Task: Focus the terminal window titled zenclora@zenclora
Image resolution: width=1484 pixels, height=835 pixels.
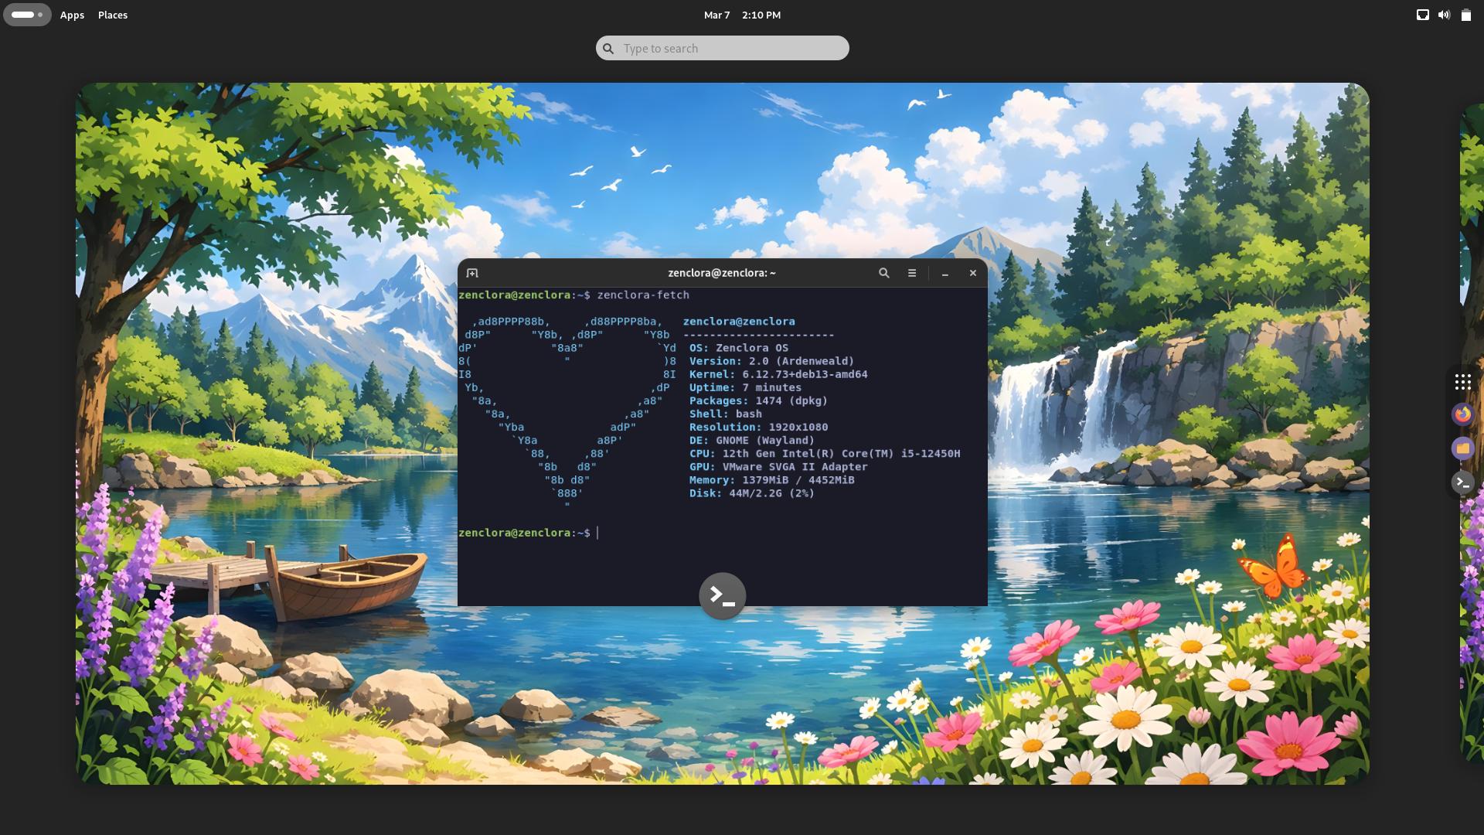Action: pyautogui.click(x=722, y=272)
